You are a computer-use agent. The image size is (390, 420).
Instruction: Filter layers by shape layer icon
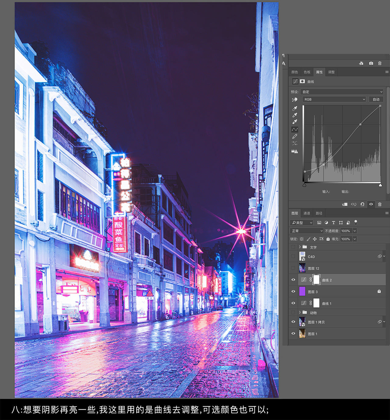coord(341,223)
